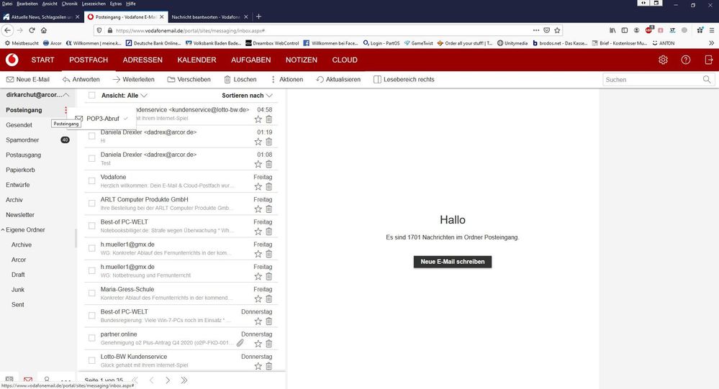Delete Best-of PC-WELT Freitag message
Viewport: 719px width, 389px height.
click(x=268, y=232)
